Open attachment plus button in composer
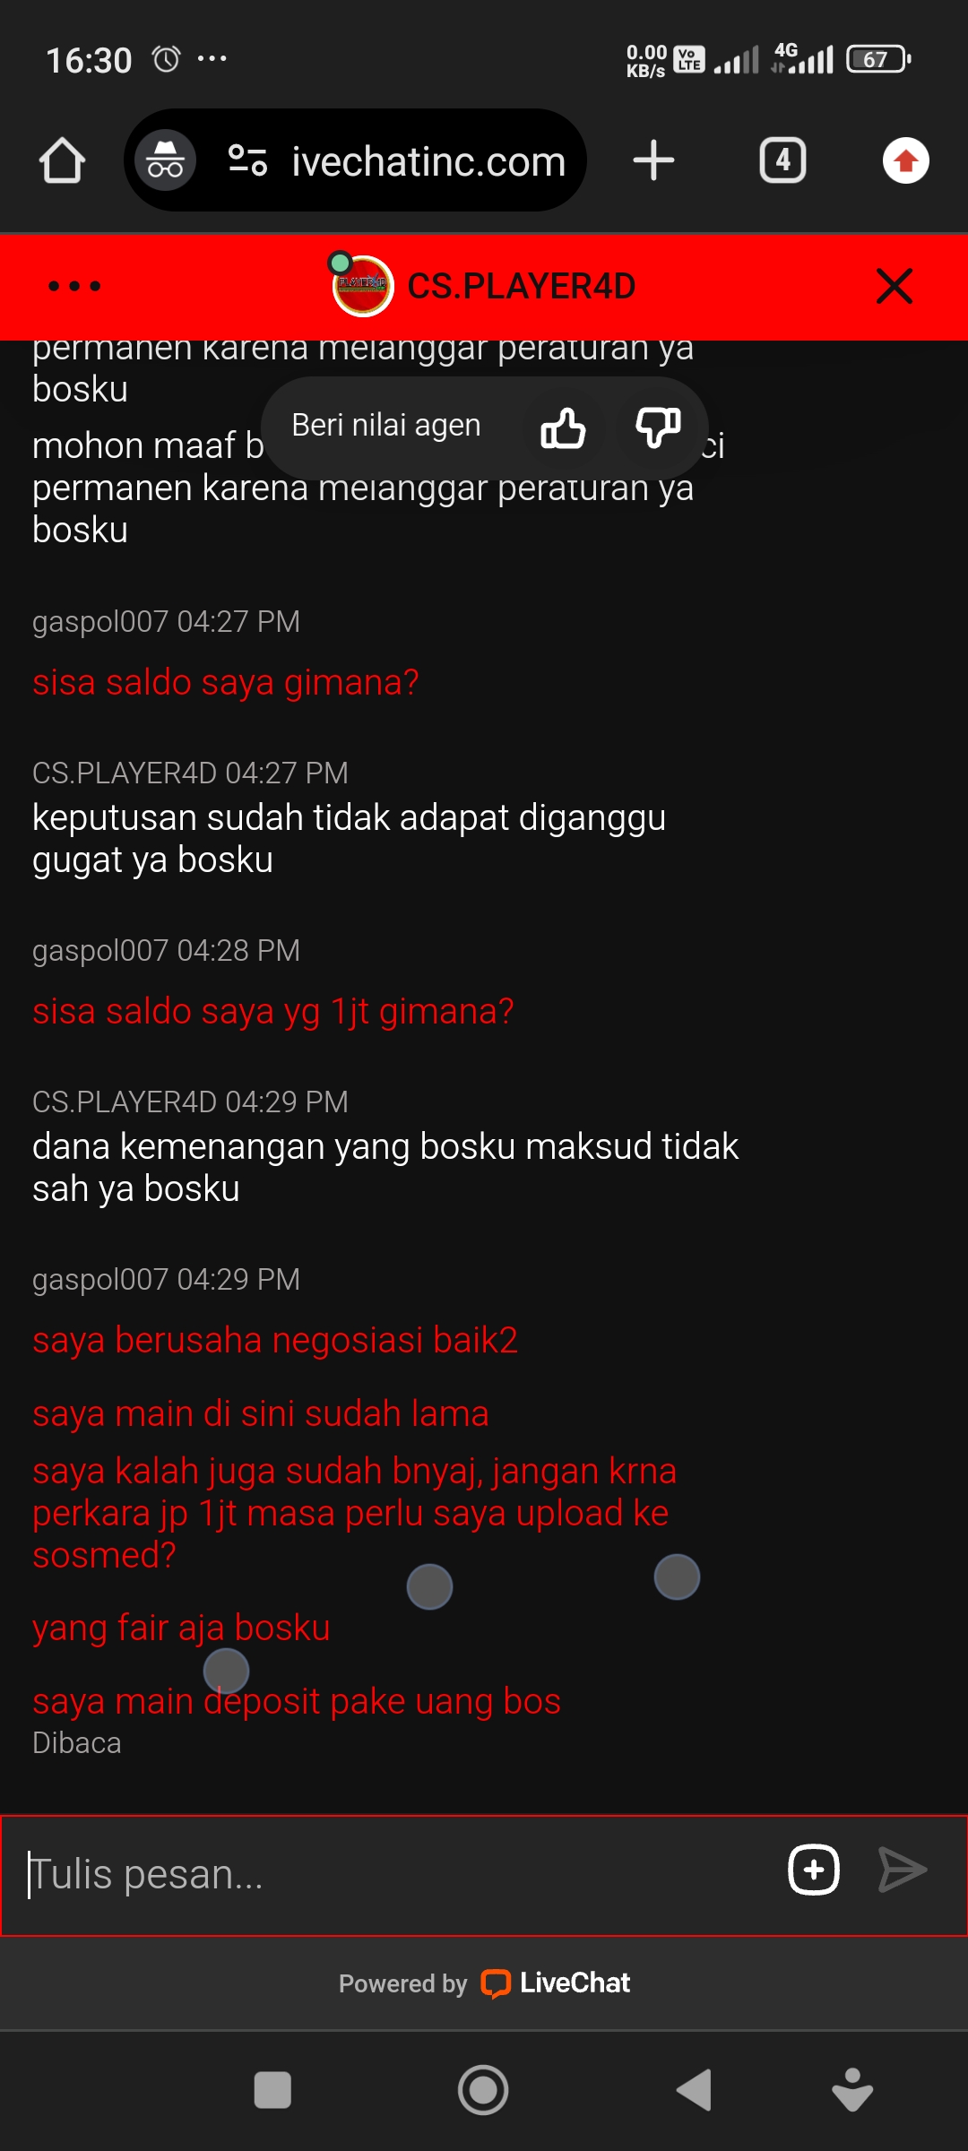The image size is (968, 2151). [814, 1870]
